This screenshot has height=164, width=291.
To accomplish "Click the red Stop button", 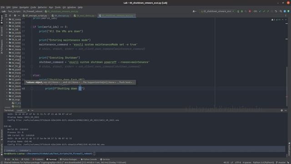I will [250, 11].
